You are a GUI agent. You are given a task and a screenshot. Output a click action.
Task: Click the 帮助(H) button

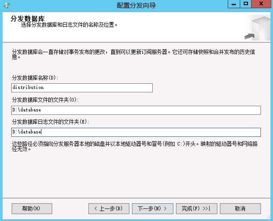[31, 208]
